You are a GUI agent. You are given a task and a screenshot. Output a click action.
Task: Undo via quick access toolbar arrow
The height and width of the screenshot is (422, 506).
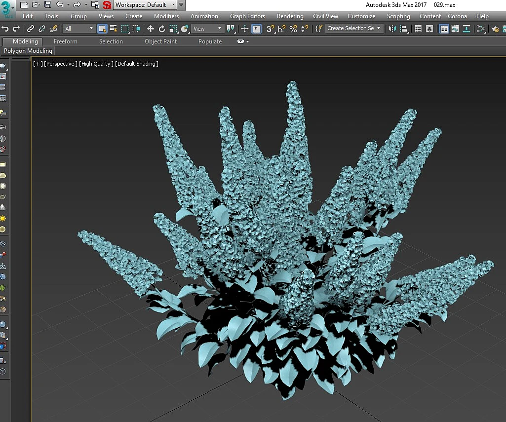(60, 5)
